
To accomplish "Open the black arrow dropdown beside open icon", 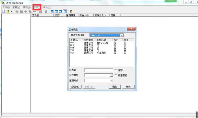I will (12, 11).
